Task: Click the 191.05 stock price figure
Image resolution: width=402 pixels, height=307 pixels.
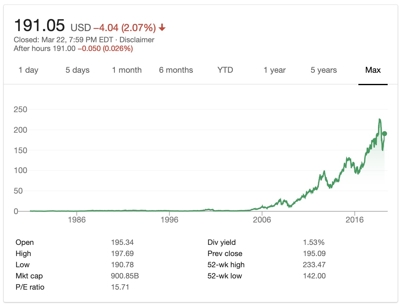Action: coord(40,25)
